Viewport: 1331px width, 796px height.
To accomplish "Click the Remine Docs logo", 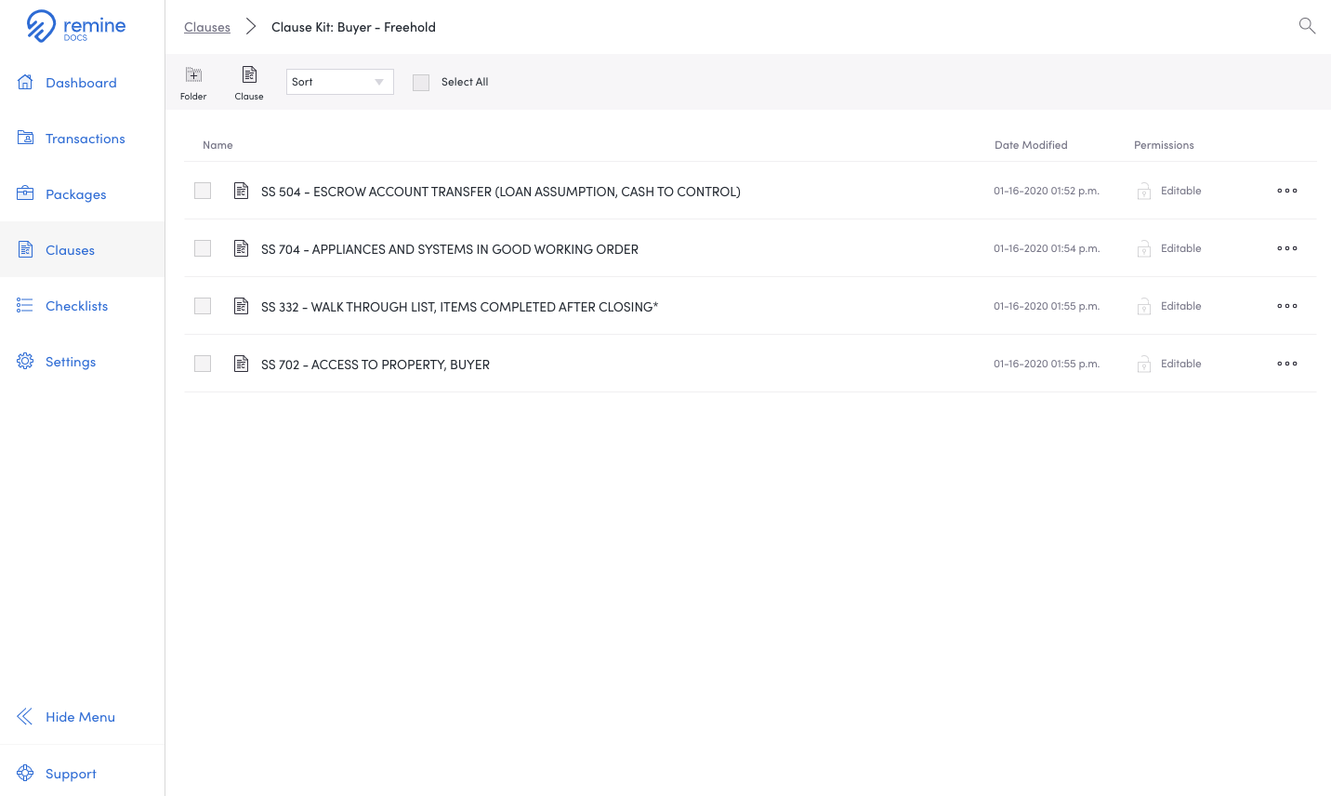I will [x=76, y=26].
